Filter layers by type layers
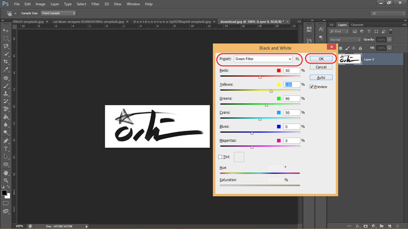Viewport: 408px width, 229px height. tap(369, 31)
